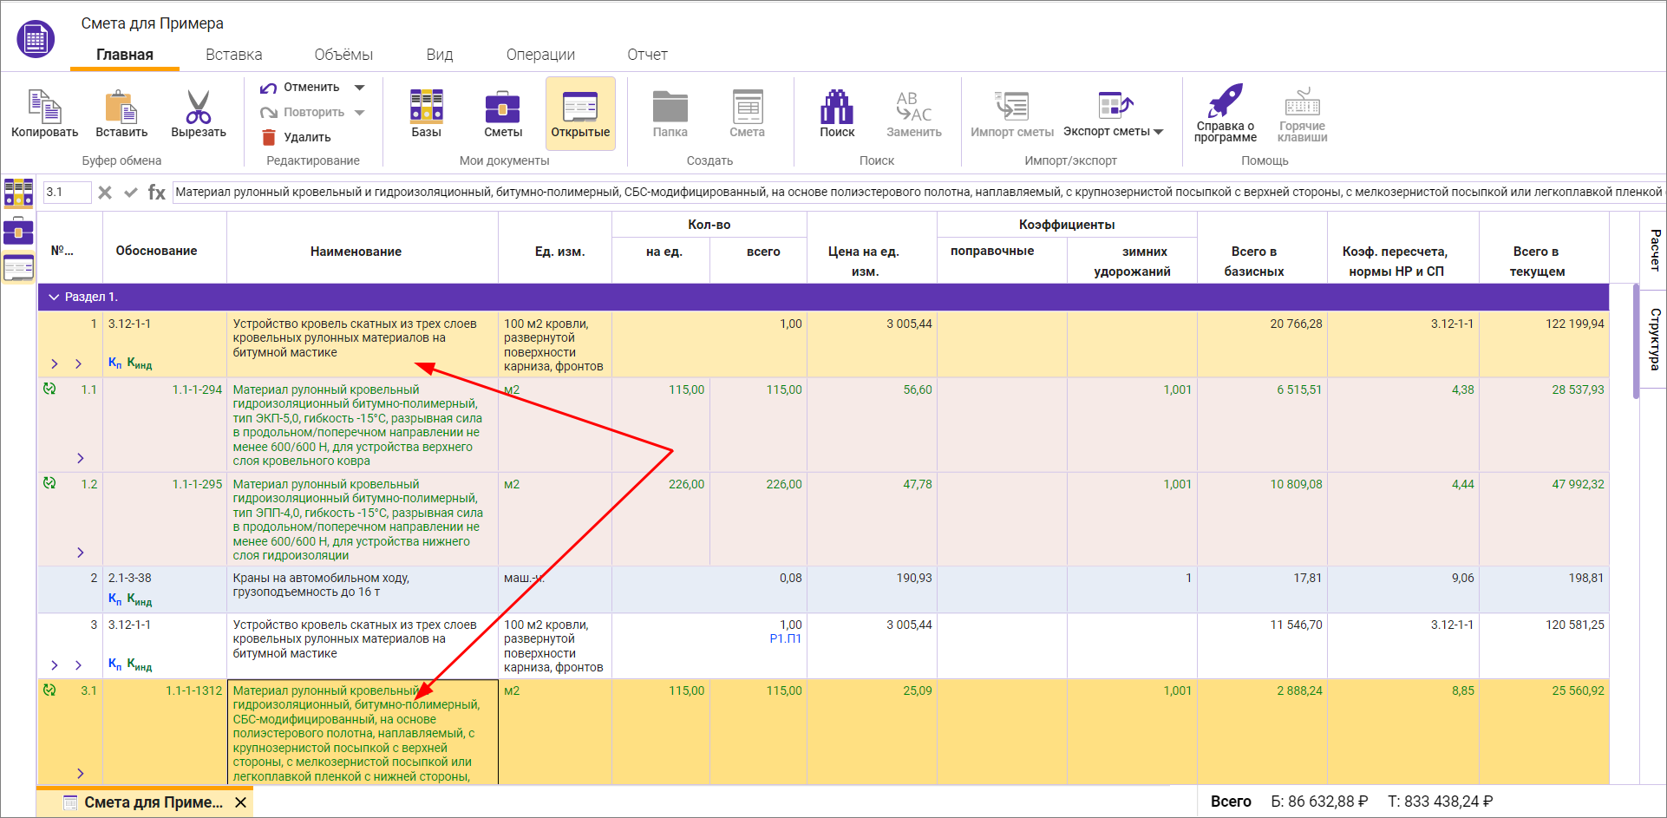1667x818 pixels.
Task: Expand the chevron on row 1.1
Action: coord(81,458)
